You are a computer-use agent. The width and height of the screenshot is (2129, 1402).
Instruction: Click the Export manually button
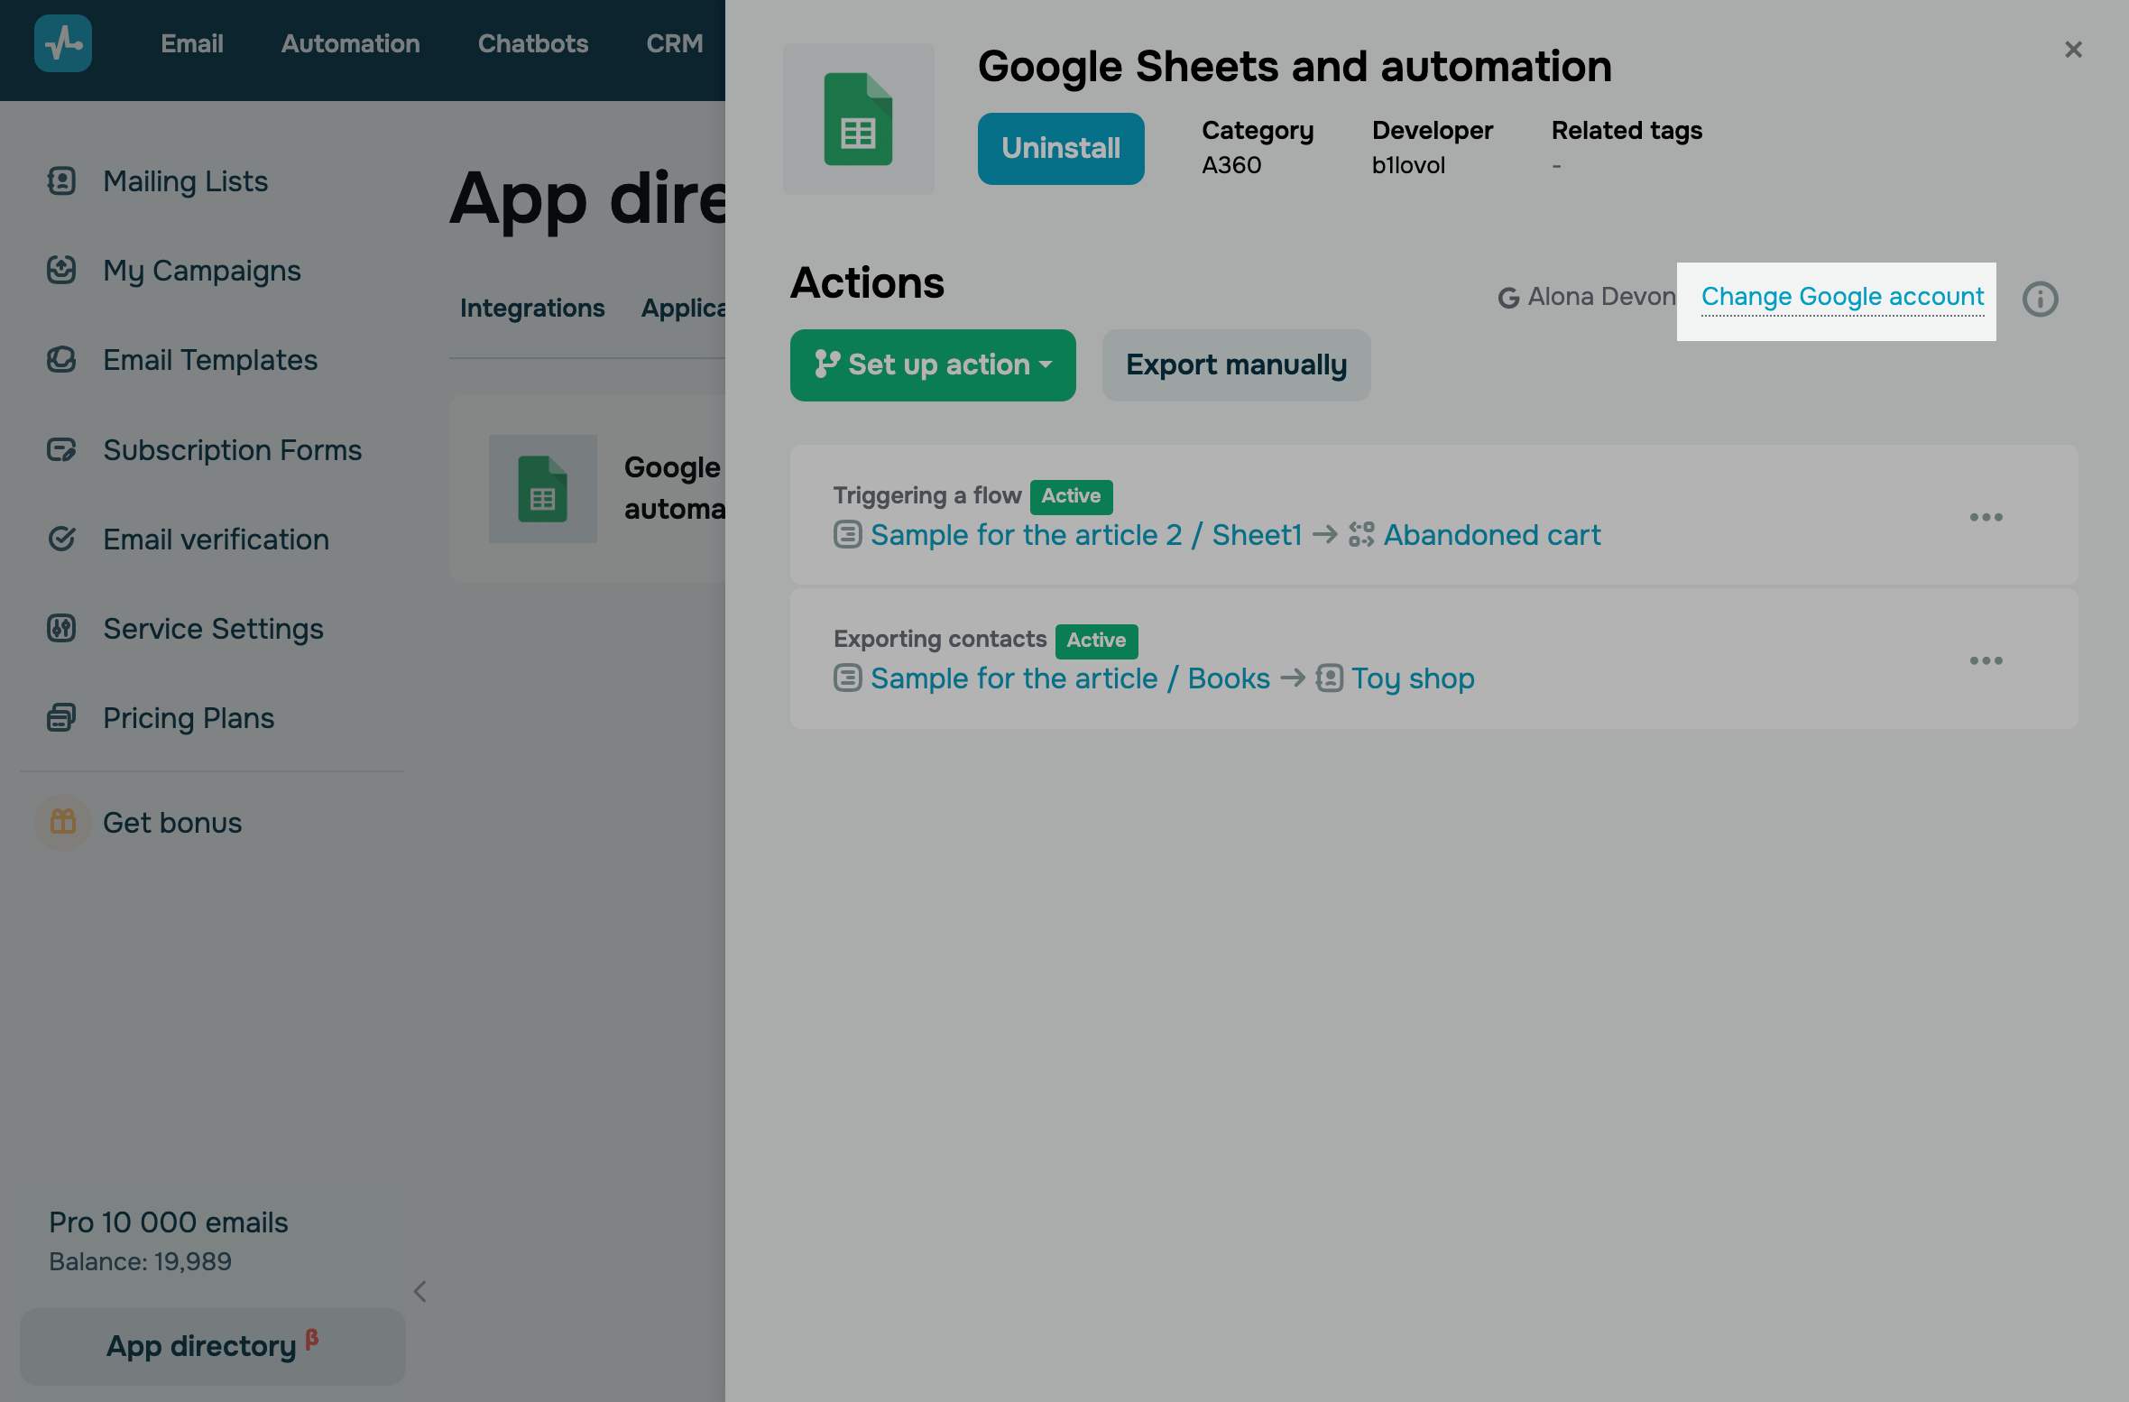[1236, 364]
